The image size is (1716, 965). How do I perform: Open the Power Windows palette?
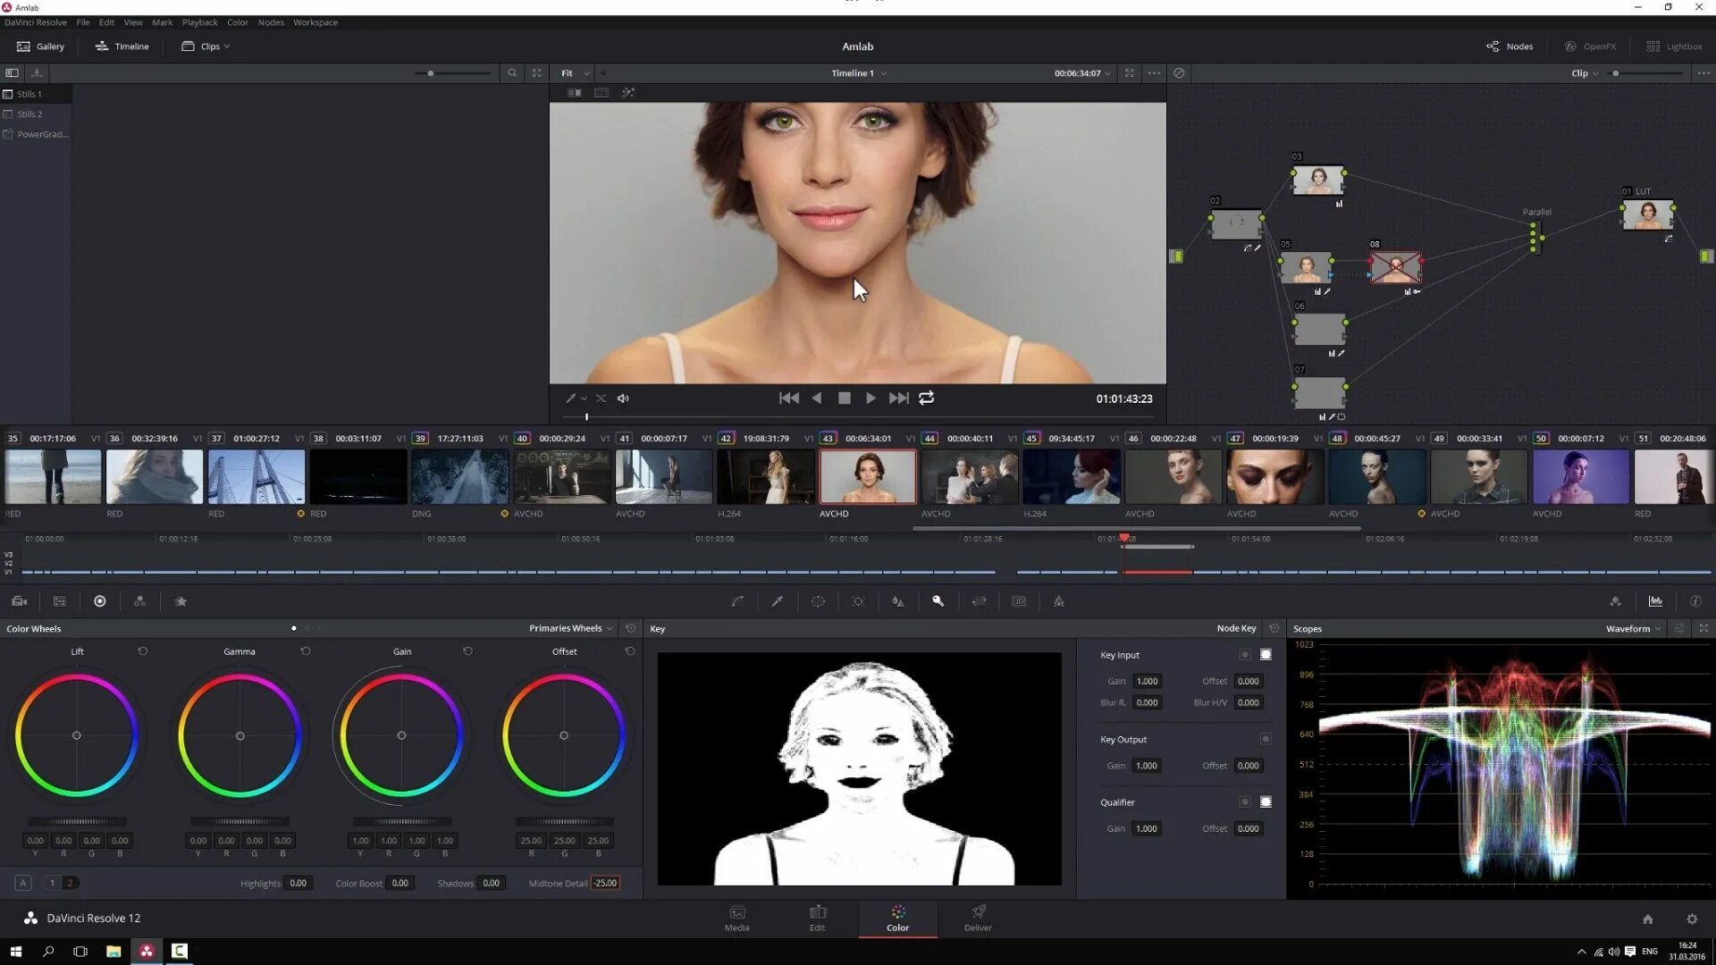click(x=818, y=600)
